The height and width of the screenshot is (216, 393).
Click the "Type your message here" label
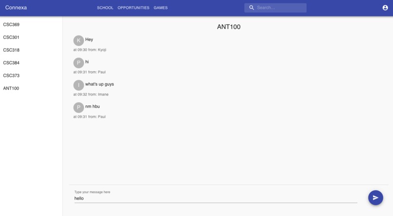92,192
